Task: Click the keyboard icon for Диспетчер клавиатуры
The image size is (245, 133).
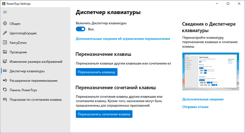Action: (x=5, y=71)
